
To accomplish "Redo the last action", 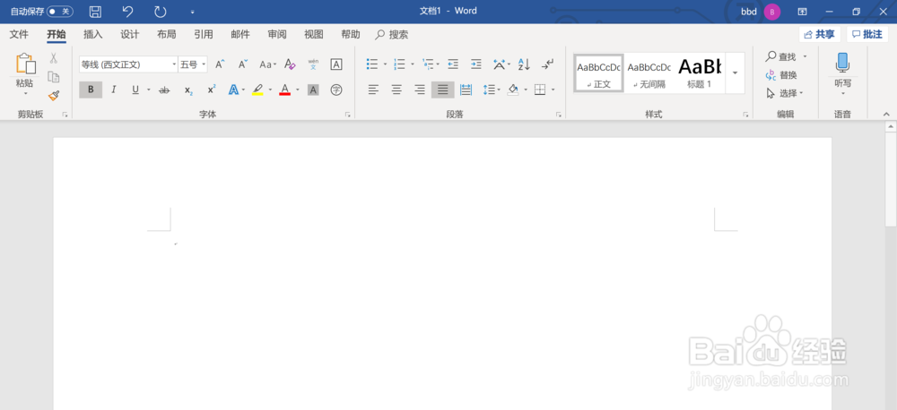I will [161, 12].
